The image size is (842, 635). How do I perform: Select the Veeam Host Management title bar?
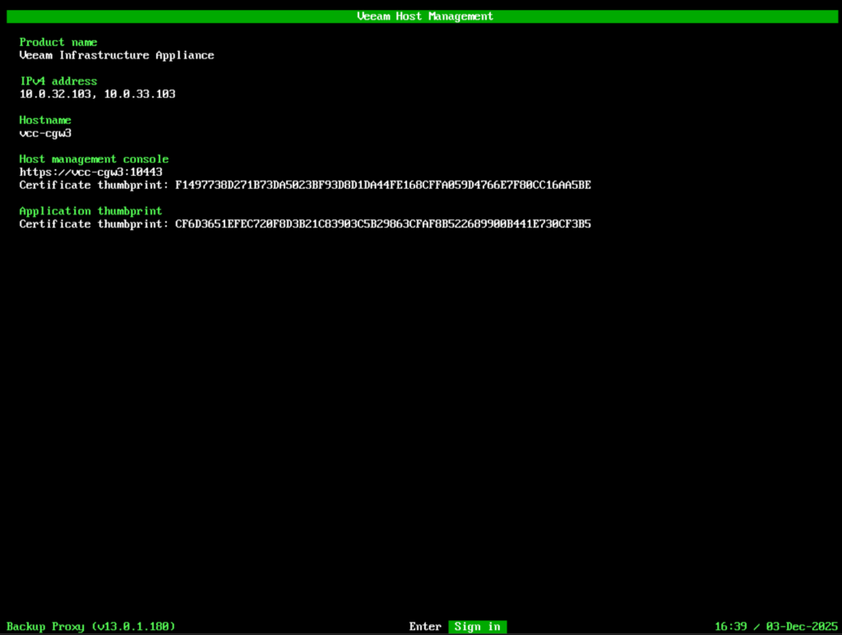point(422,16)
